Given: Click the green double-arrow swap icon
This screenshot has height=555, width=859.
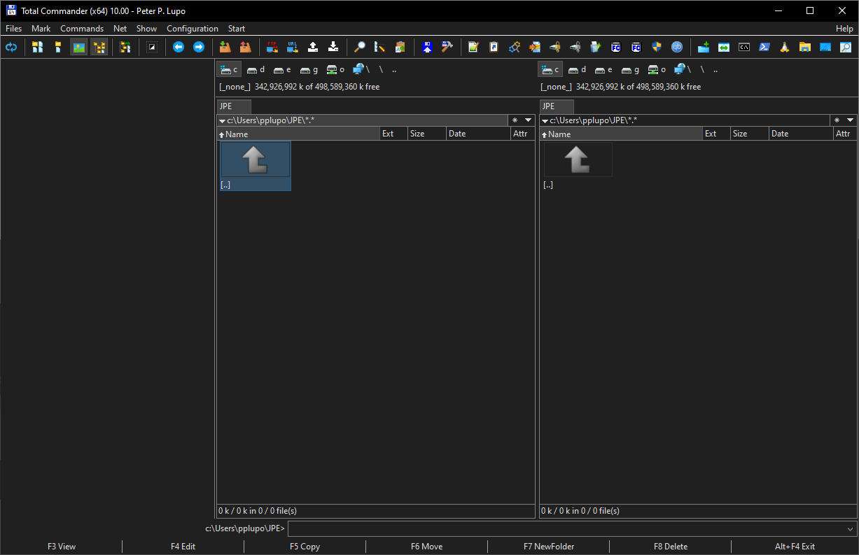Looking at the screenshot, I should coord(724,47).
